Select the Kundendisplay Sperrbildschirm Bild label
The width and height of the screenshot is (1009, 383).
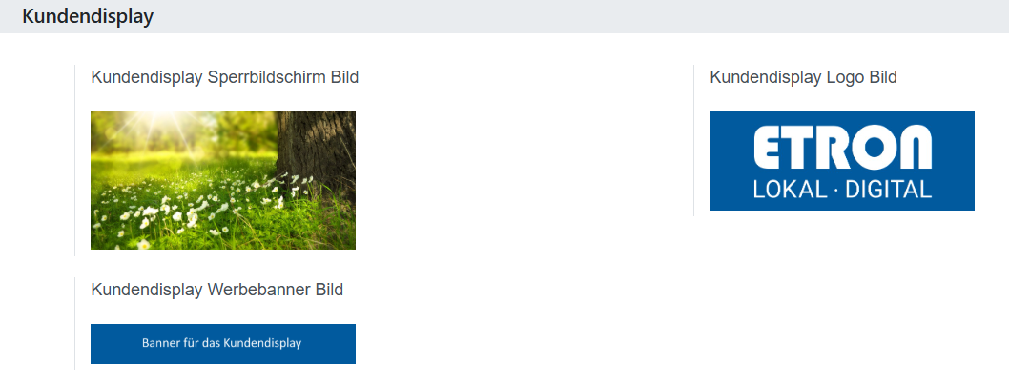(224, 77)
